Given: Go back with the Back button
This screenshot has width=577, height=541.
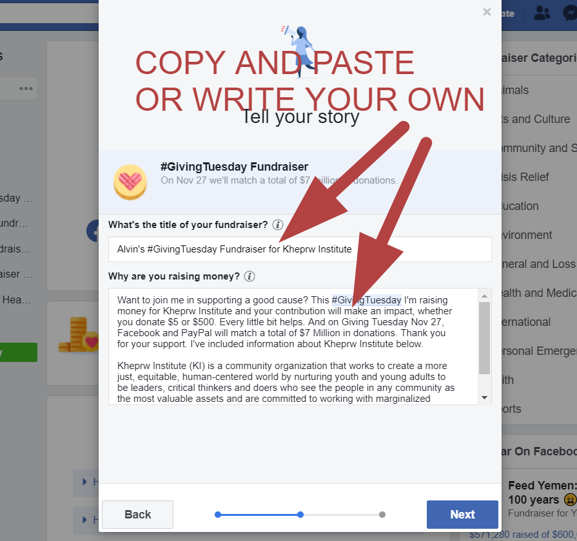Looking at the screenshot, I should 137,515.
